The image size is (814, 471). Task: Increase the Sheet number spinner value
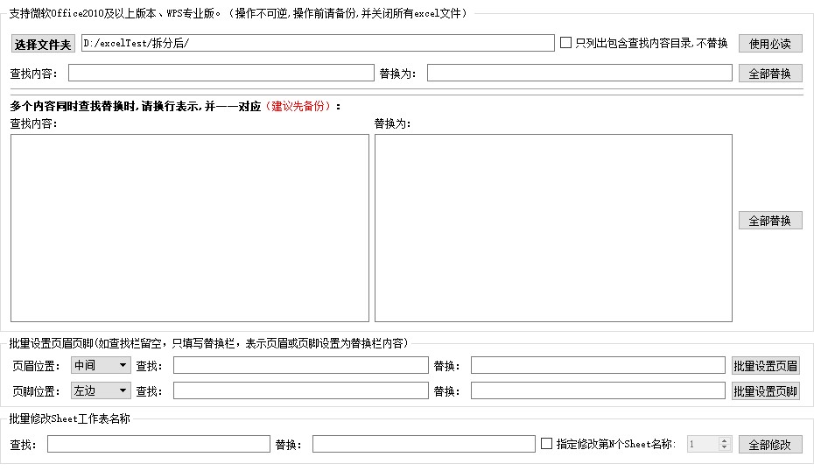tap(725, 440)
